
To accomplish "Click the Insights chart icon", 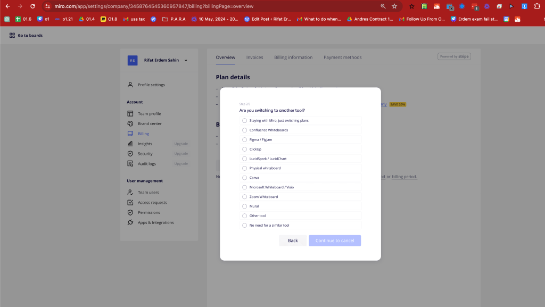I will 130,144.
